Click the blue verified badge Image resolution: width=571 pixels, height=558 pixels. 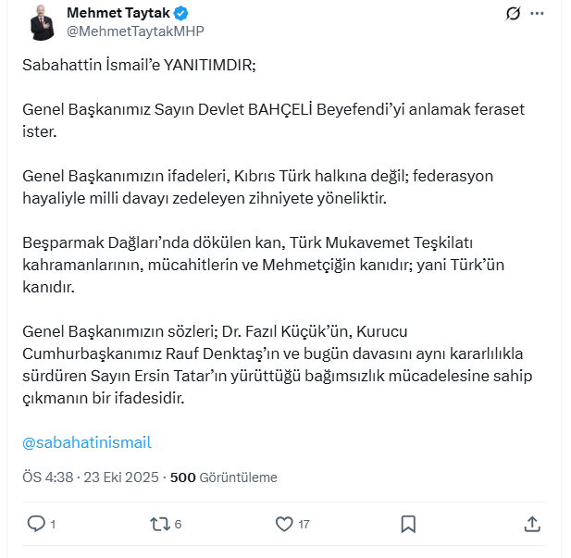point(183,12)
